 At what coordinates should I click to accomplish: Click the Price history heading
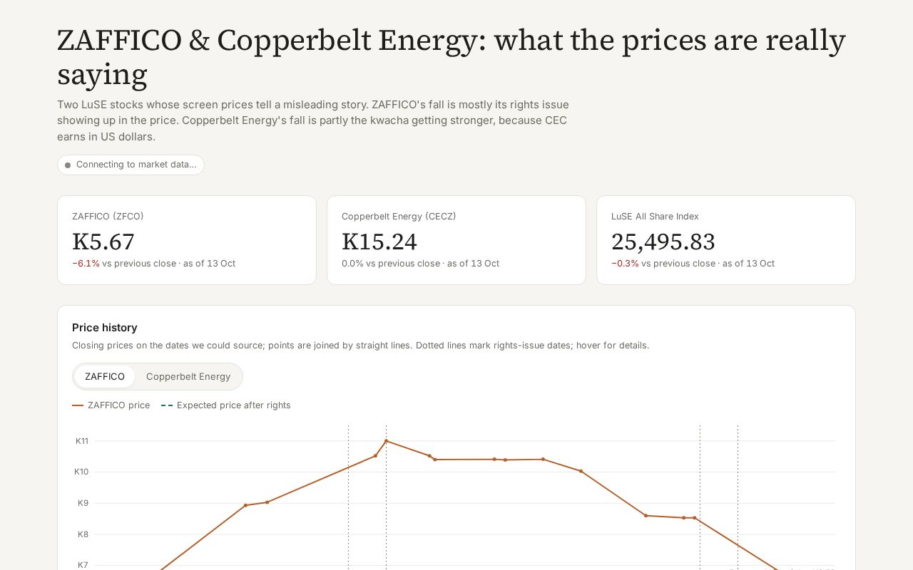click(105, 328)
